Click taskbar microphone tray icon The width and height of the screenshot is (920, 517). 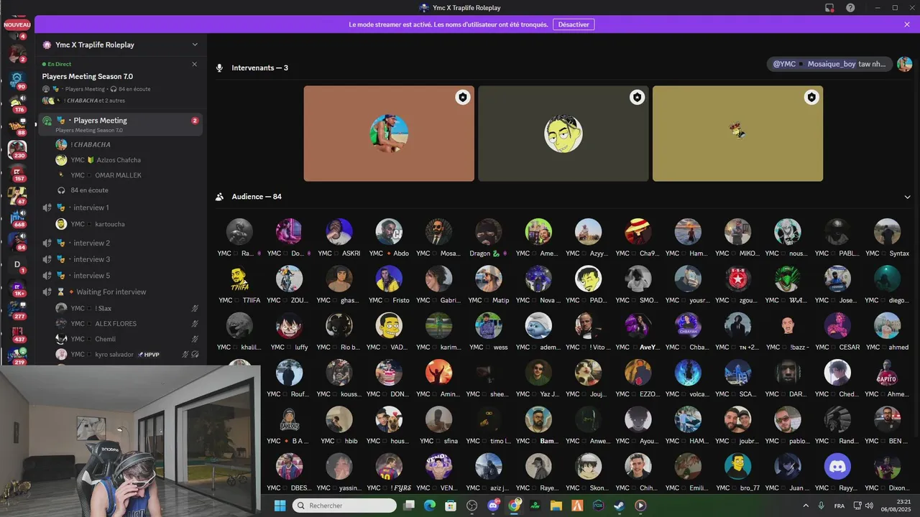(821, 506)
